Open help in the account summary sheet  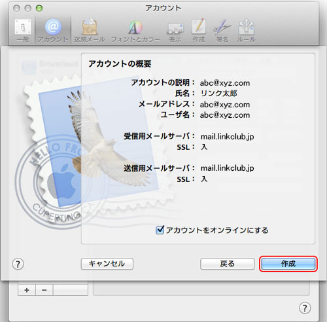point(18,264)
